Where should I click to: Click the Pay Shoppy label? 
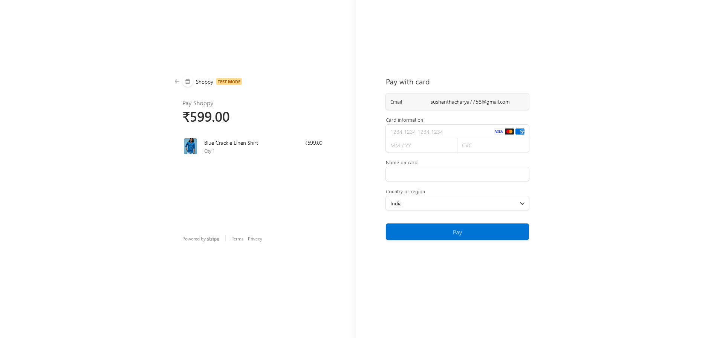[197, 103]
